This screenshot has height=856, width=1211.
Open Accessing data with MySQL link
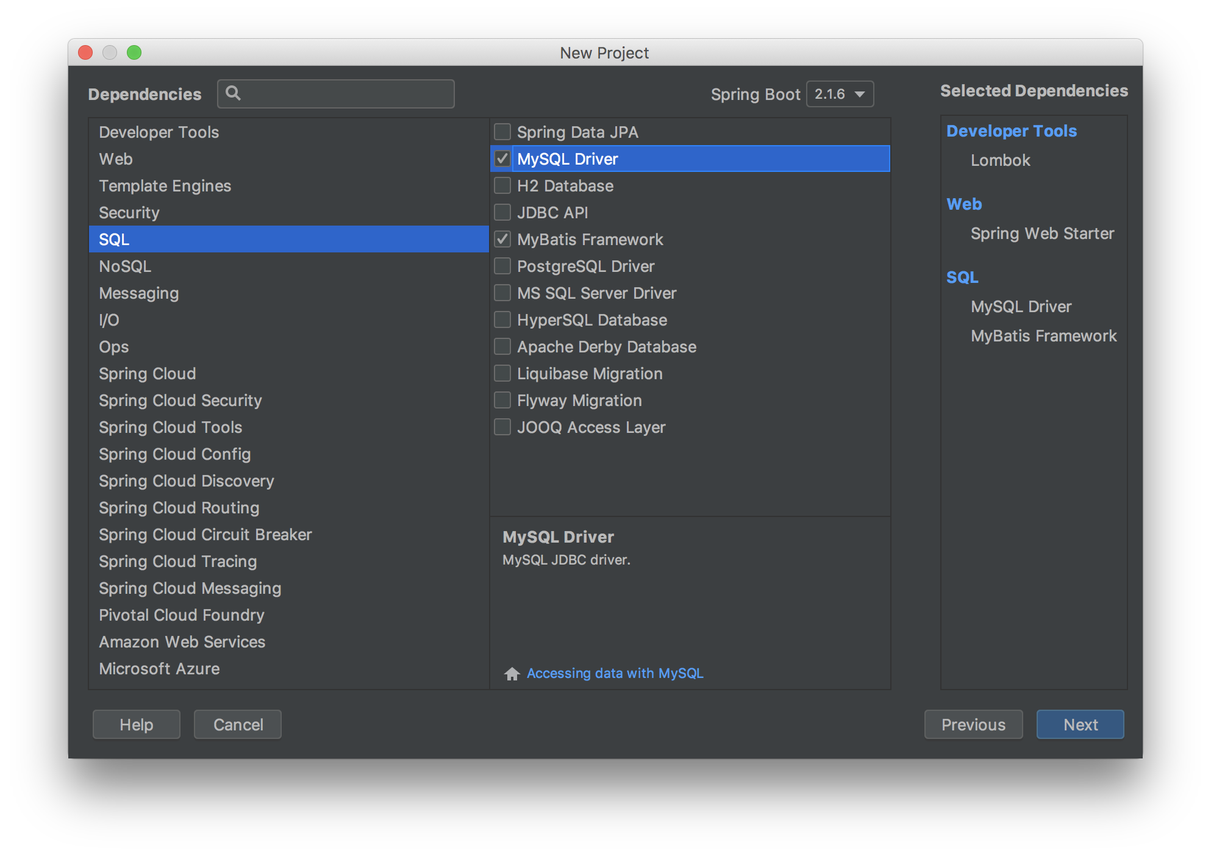[x=615, y=673]
